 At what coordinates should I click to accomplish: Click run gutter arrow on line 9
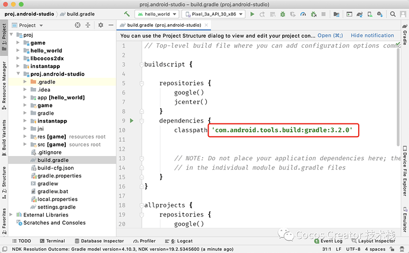pos(132,121)
